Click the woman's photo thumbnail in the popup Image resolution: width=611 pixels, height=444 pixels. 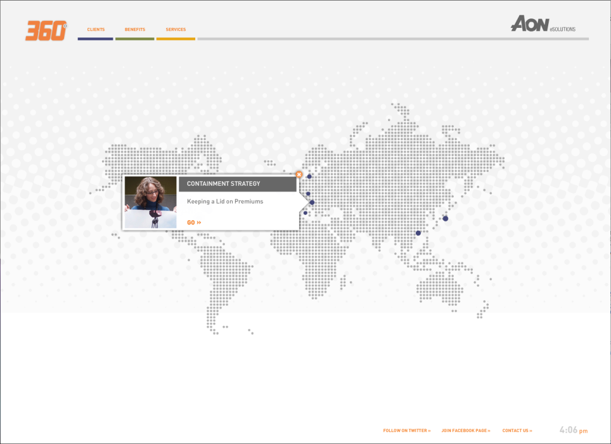pyautogui.click(x=151, y=202)
